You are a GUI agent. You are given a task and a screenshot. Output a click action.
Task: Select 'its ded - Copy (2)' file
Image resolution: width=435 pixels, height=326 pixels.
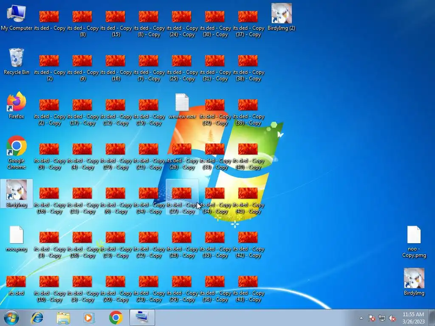pos(49,68)
